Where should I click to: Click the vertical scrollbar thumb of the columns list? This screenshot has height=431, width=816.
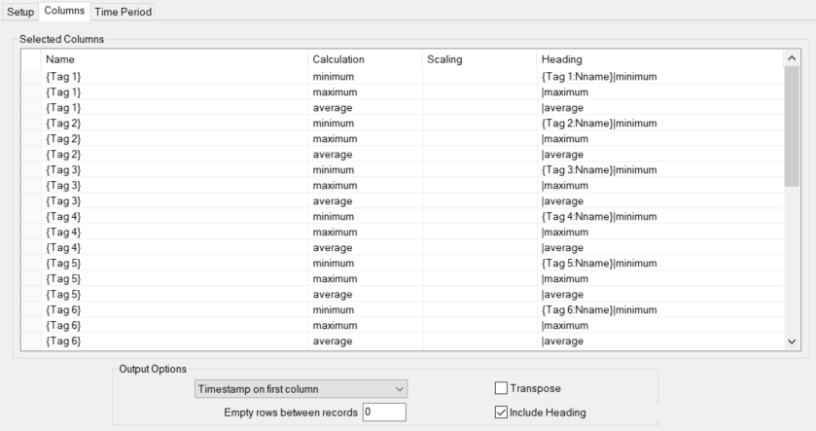point(792,126)
